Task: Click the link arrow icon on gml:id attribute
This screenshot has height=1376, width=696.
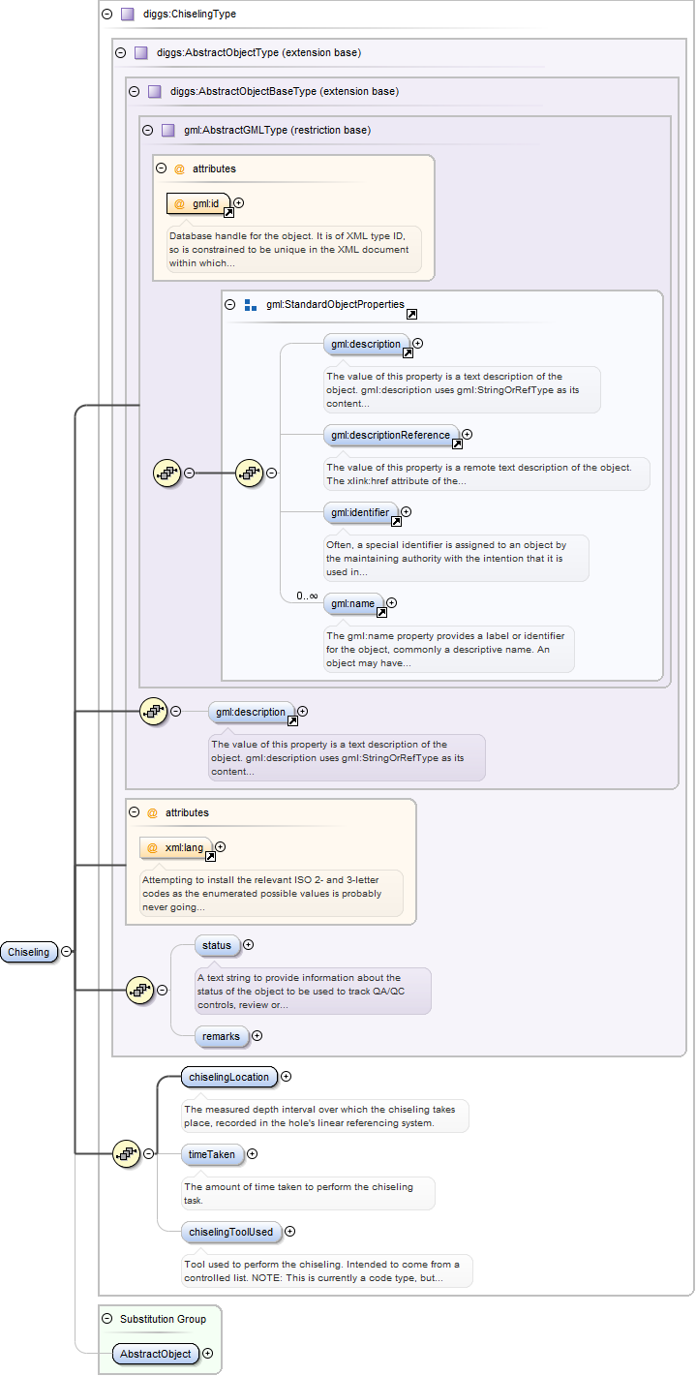Action: pyautogui.click(x=228, y=213)
